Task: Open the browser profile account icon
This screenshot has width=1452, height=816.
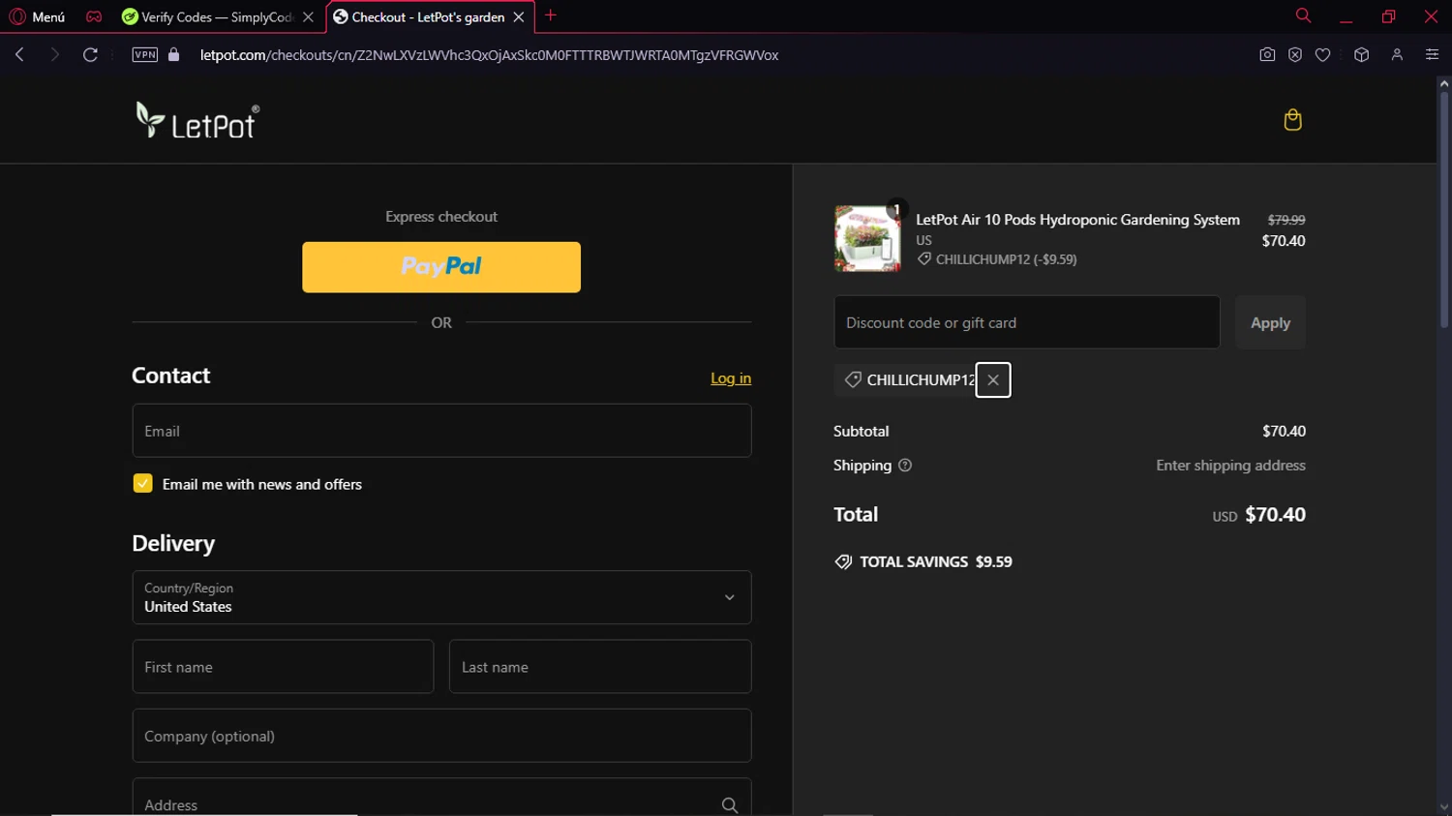Action: point(1397,55)
